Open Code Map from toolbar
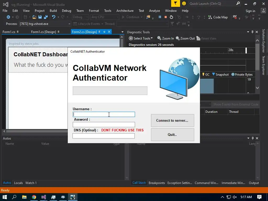The height and width of the screenshot is (201, 268). point(218,17)
